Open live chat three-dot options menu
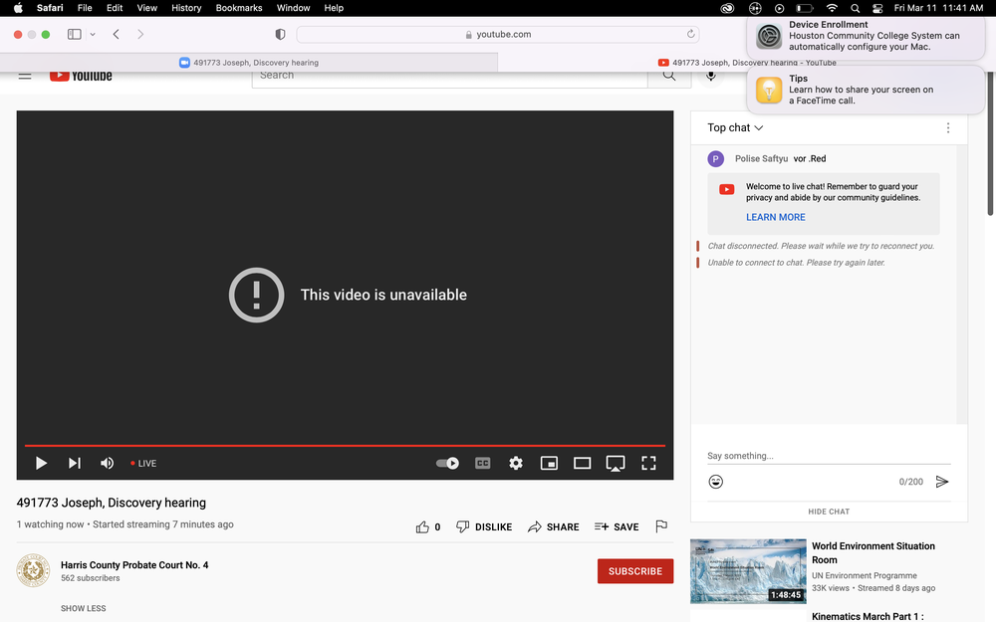996x622 pixels. point(948,127)
